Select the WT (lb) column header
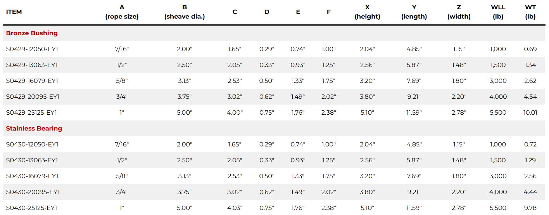Image resolution: width=549 pixels, height=215 pixels. coord(530,12)
